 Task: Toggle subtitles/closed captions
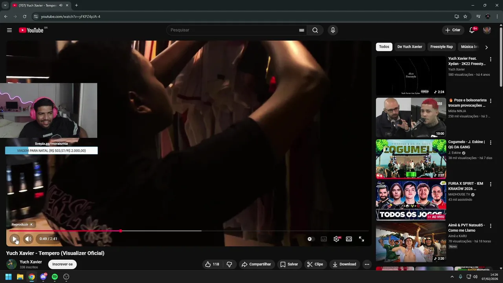point(324,239)
